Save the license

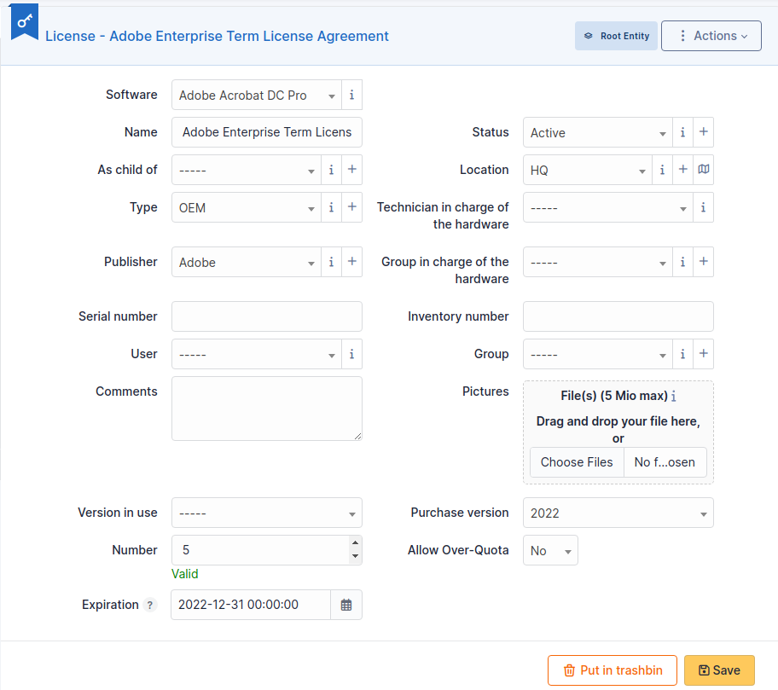719,670
